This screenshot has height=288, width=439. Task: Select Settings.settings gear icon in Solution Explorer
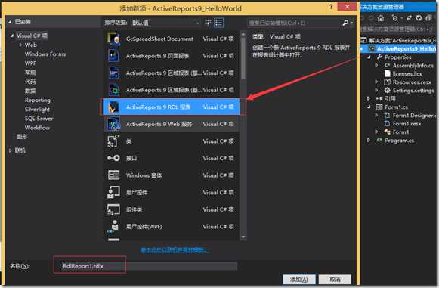tap(387, 90)
